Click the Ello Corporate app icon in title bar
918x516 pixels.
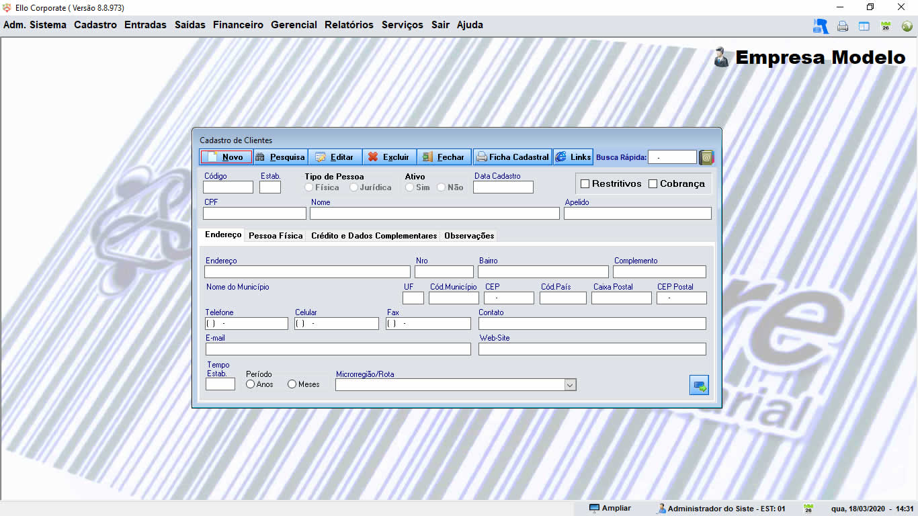tap(7, 7)
